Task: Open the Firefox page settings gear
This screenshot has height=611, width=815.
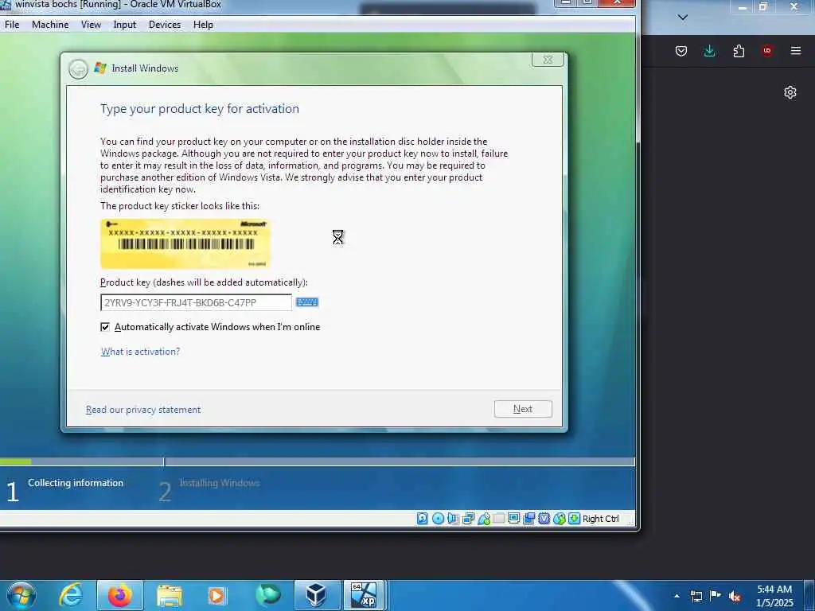Action: [790, 92]
